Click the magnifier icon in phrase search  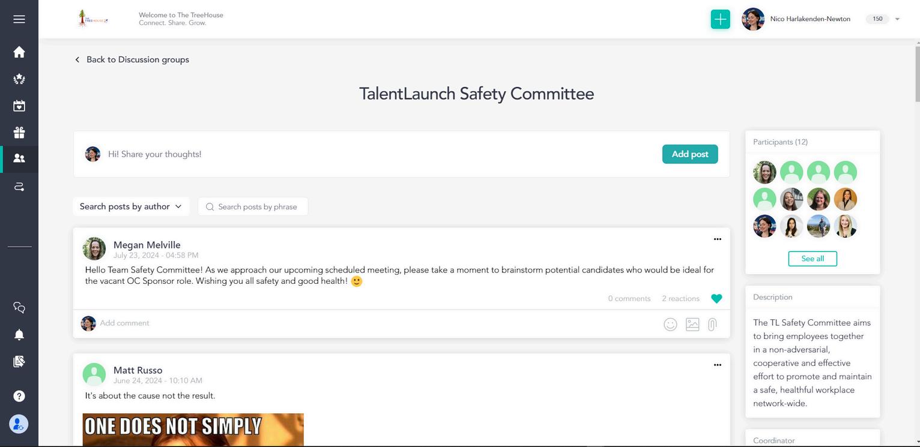210,207
